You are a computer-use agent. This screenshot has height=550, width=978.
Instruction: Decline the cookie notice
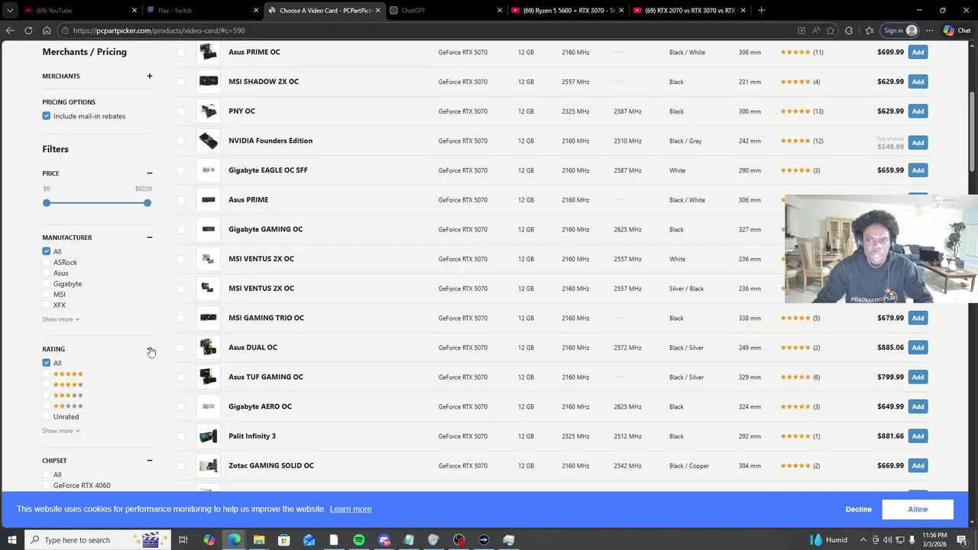coord(858,510)
